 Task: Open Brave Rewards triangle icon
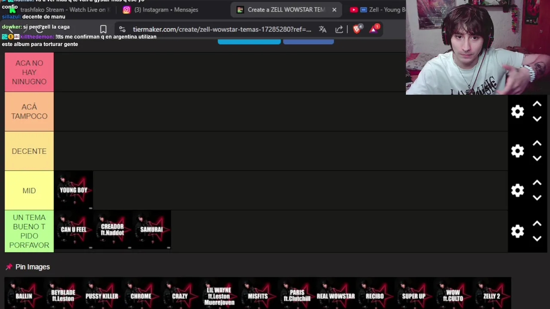click(374, 29)
